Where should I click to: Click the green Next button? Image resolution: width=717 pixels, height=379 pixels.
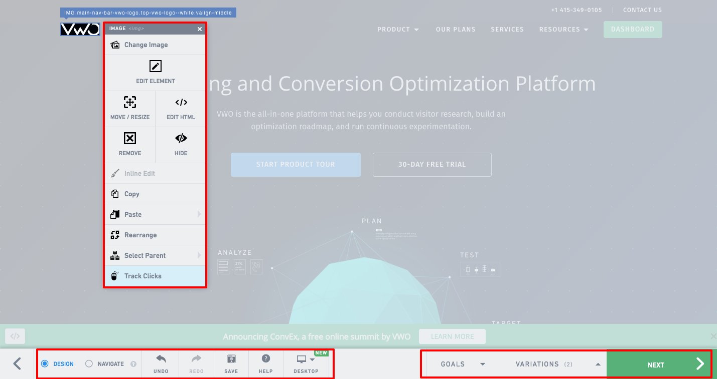tap(659, 364)
